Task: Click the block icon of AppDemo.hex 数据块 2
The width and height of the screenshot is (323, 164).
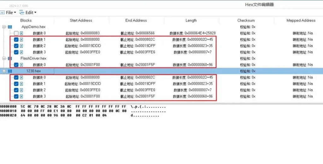Action: pyautogui.click(x=22, y=46)
